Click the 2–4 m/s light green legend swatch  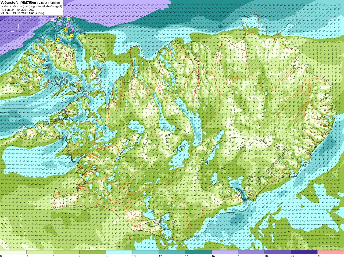40,252
